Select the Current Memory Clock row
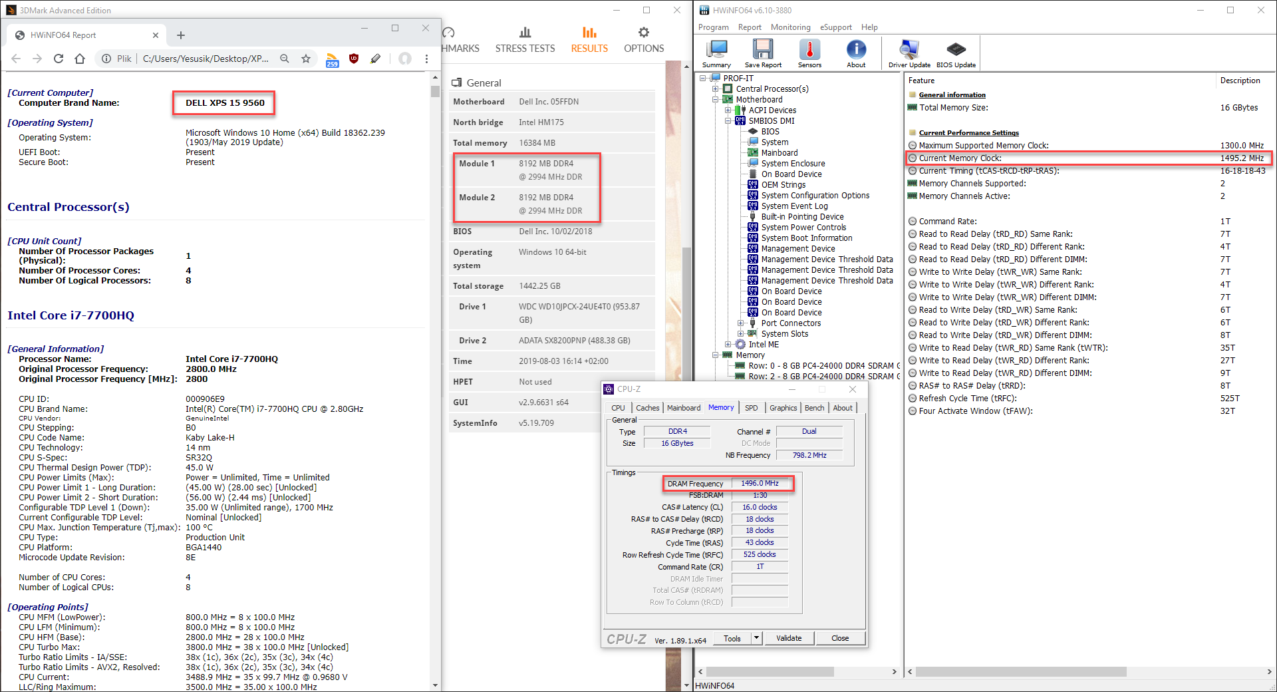Image resolution: width=1277 pixels, height=692 pixels. [1089, 158]
